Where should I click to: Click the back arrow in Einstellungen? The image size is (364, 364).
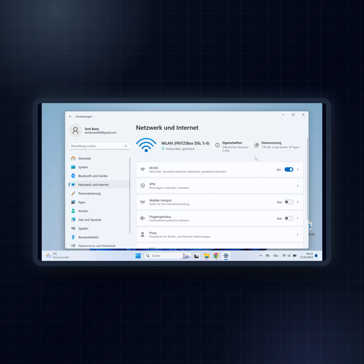[x=70, y=116]
